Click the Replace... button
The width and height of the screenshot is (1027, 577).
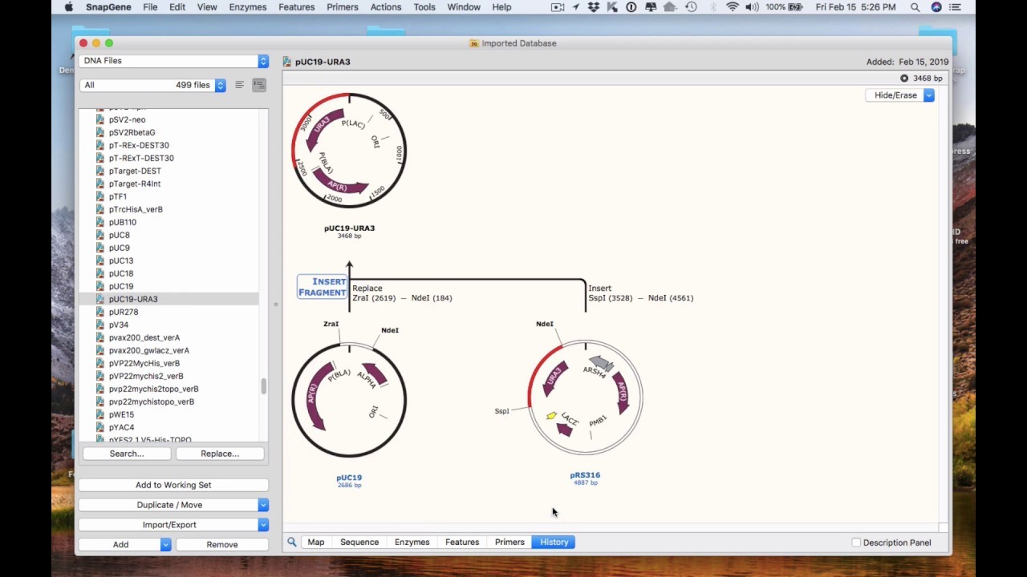point(220,454)
